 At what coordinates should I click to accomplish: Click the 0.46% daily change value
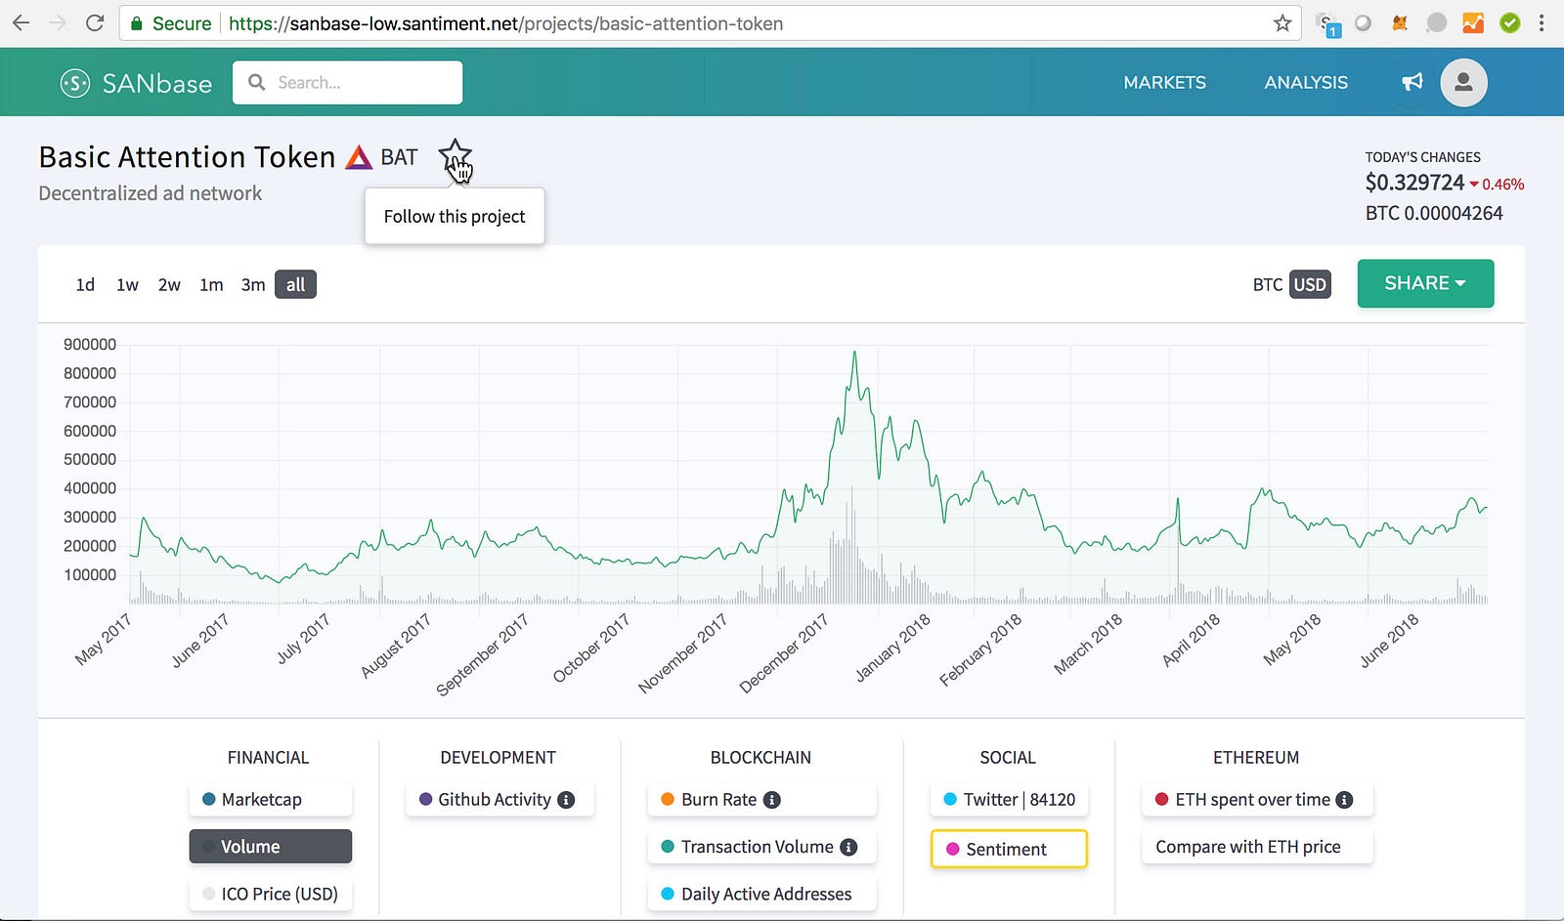coord(1502,184)
